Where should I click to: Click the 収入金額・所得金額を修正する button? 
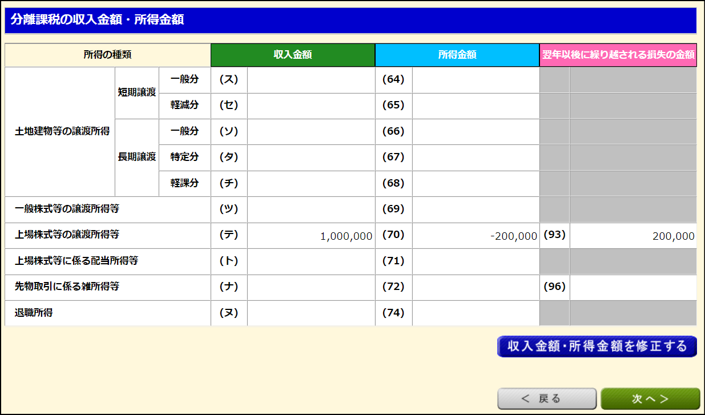[597, 346]
